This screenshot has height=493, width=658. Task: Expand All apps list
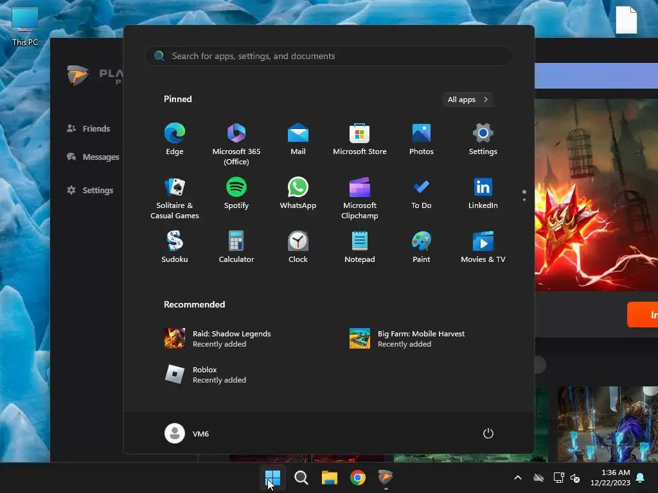468,99
